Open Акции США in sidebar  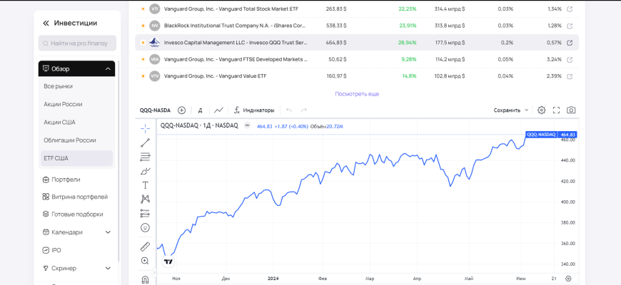(59, 123)
